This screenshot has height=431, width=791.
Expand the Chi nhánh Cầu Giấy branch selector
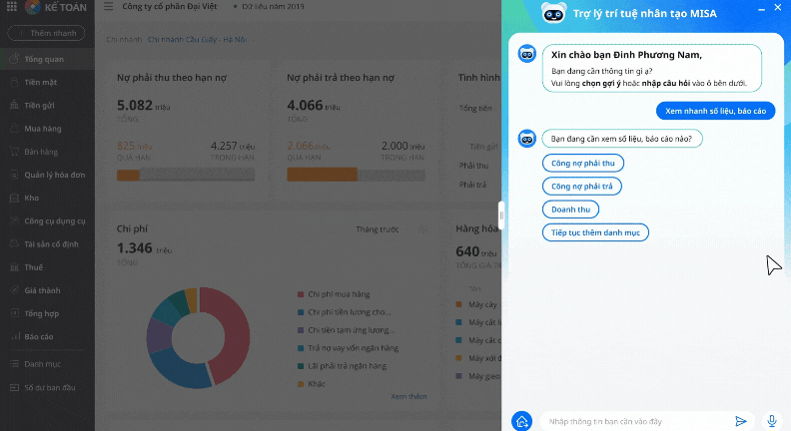[x=198, y=40]
